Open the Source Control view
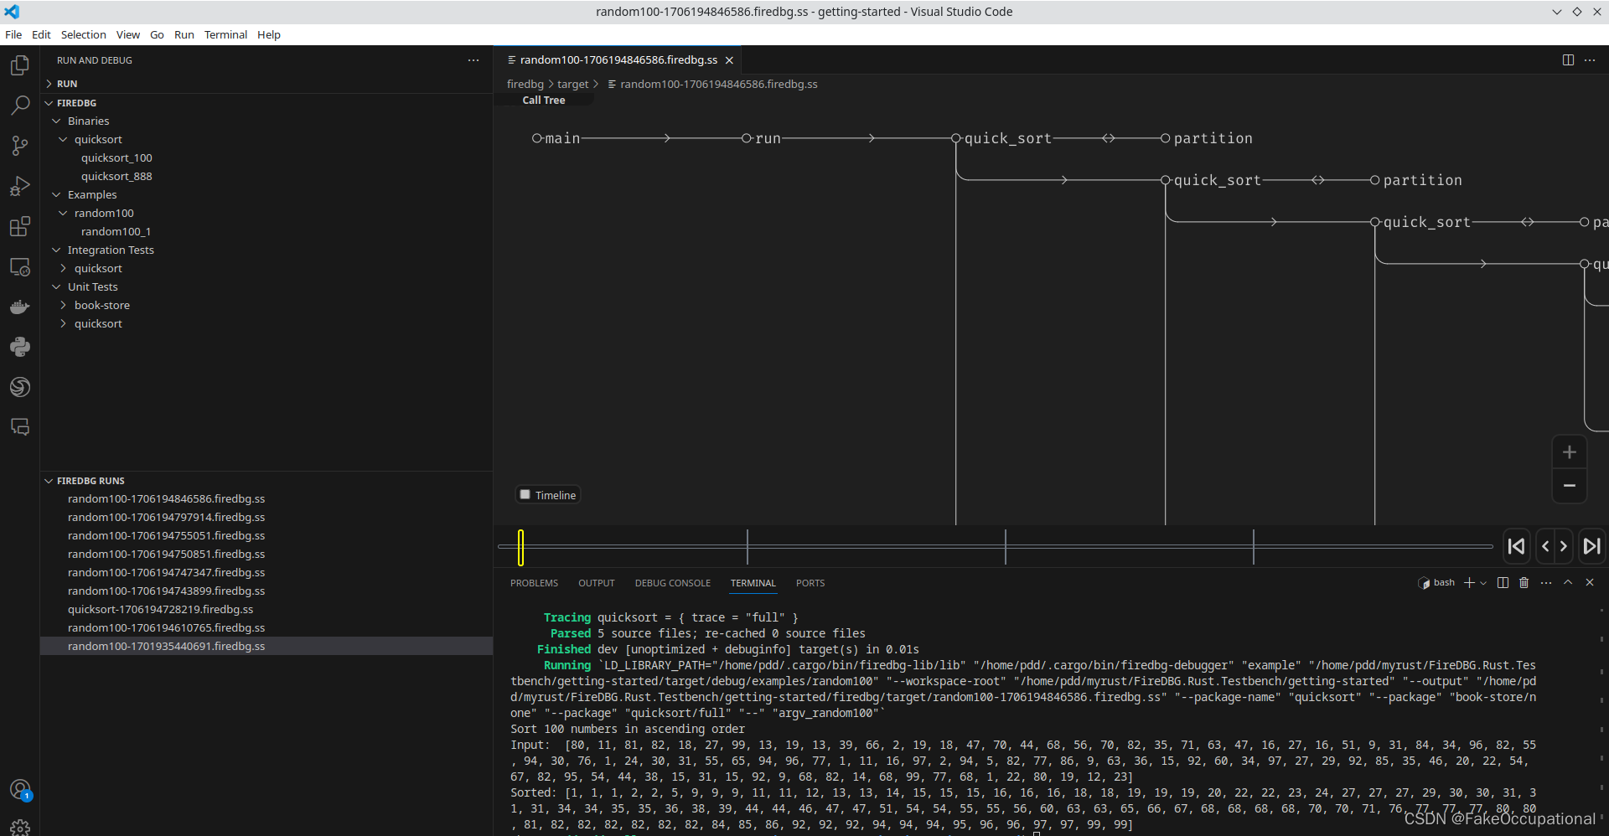Image resolution: width=1609 pixels, height=836 pixels. point(20,146)
